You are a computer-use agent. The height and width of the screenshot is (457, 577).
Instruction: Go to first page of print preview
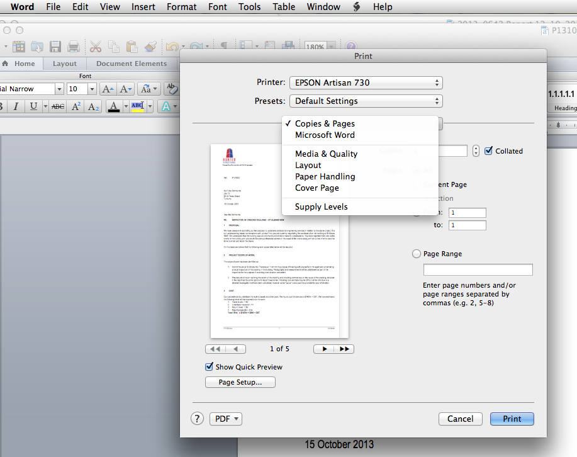point(215,349)
